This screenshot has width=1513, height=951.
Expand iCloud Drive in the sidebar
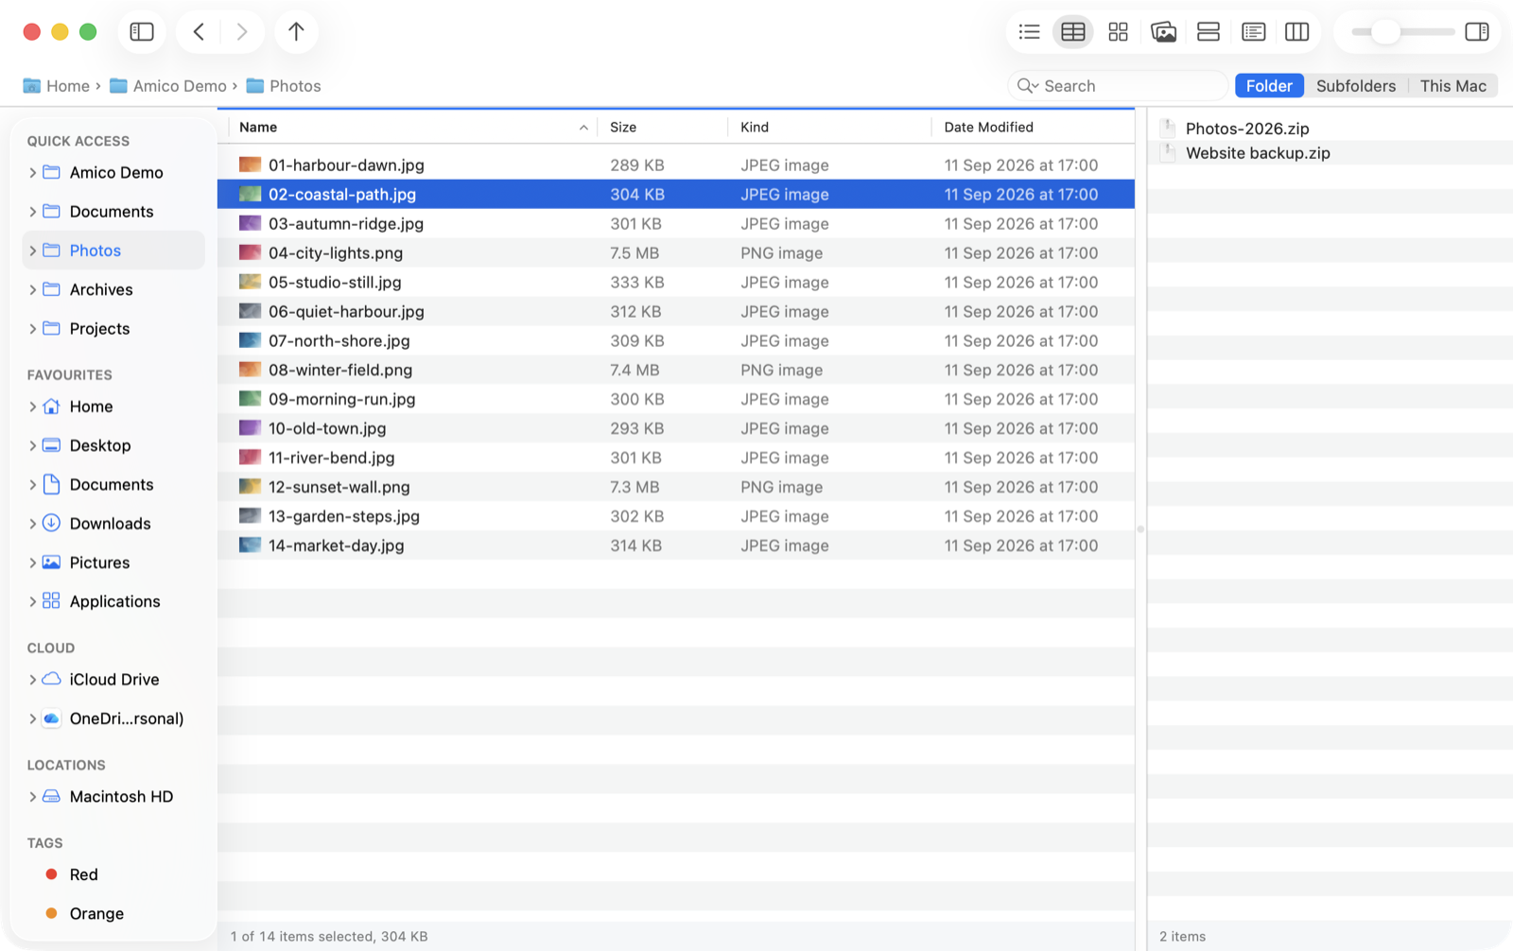pos(33,680)
